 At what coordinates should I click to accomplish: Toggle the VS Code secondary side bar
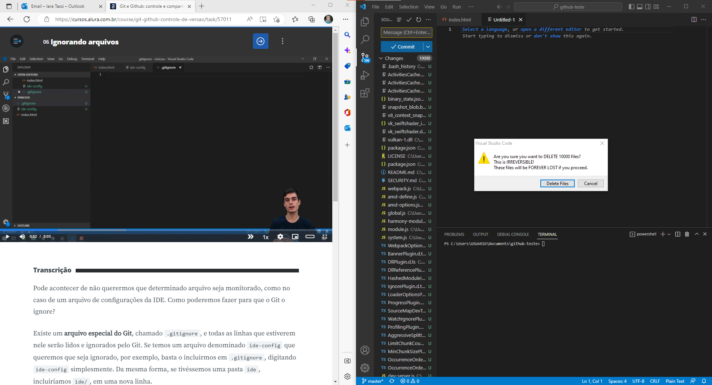pos(648,7)
